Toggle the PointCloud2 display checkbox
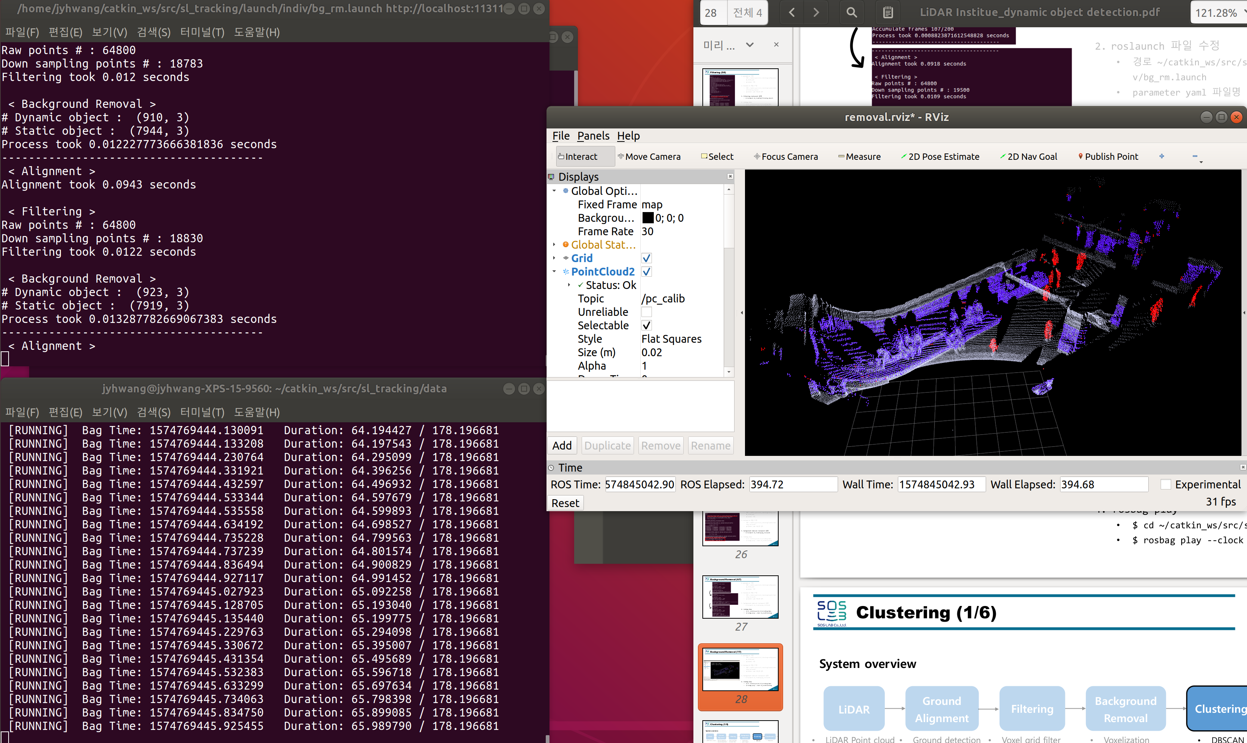This screenshot has width=1247, height=743. coord(647,272)
